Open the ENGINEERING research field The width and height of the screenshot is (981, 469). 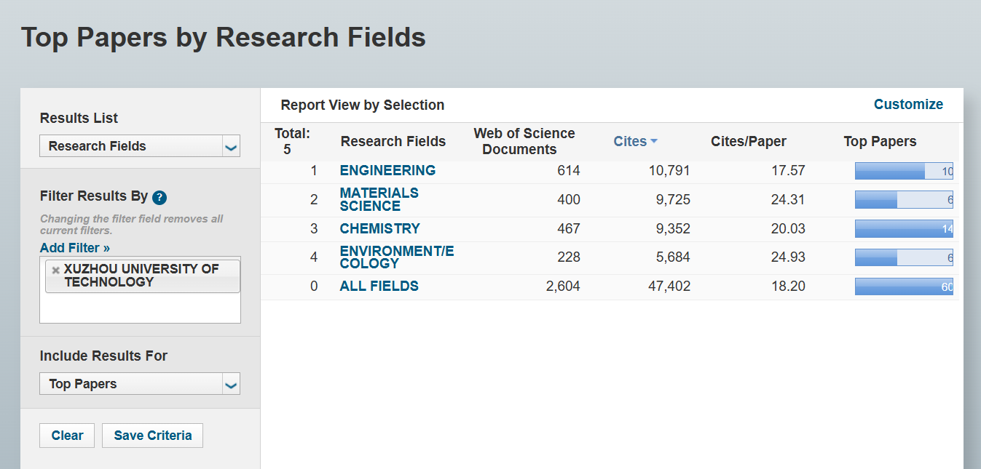(387, 171)
